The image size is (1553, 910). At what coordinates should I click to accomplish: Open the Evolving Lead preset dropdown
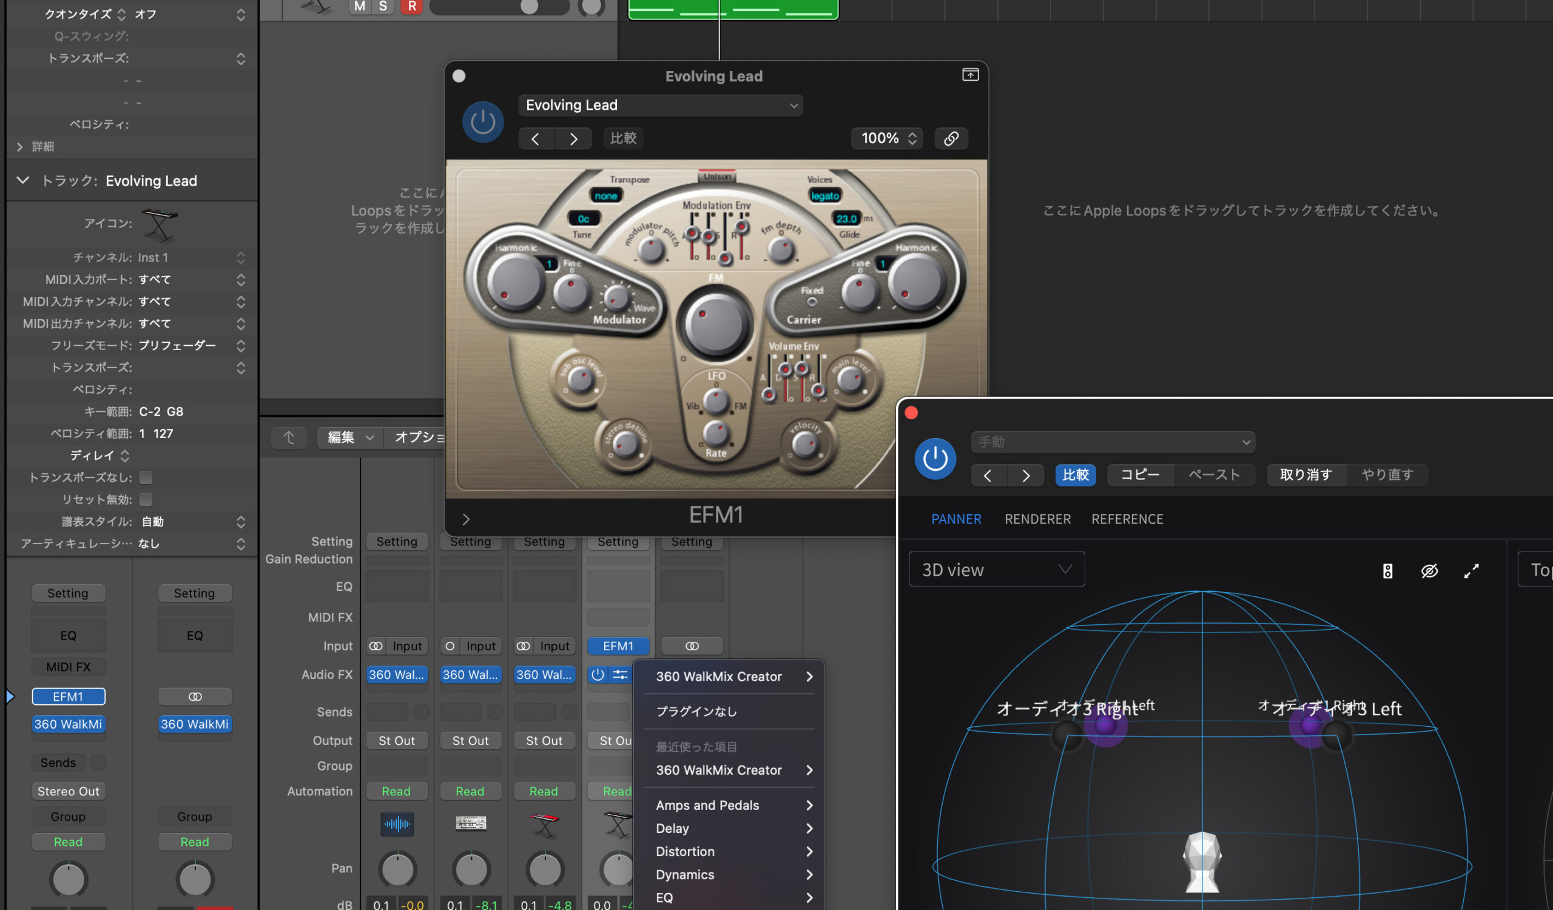661,106
